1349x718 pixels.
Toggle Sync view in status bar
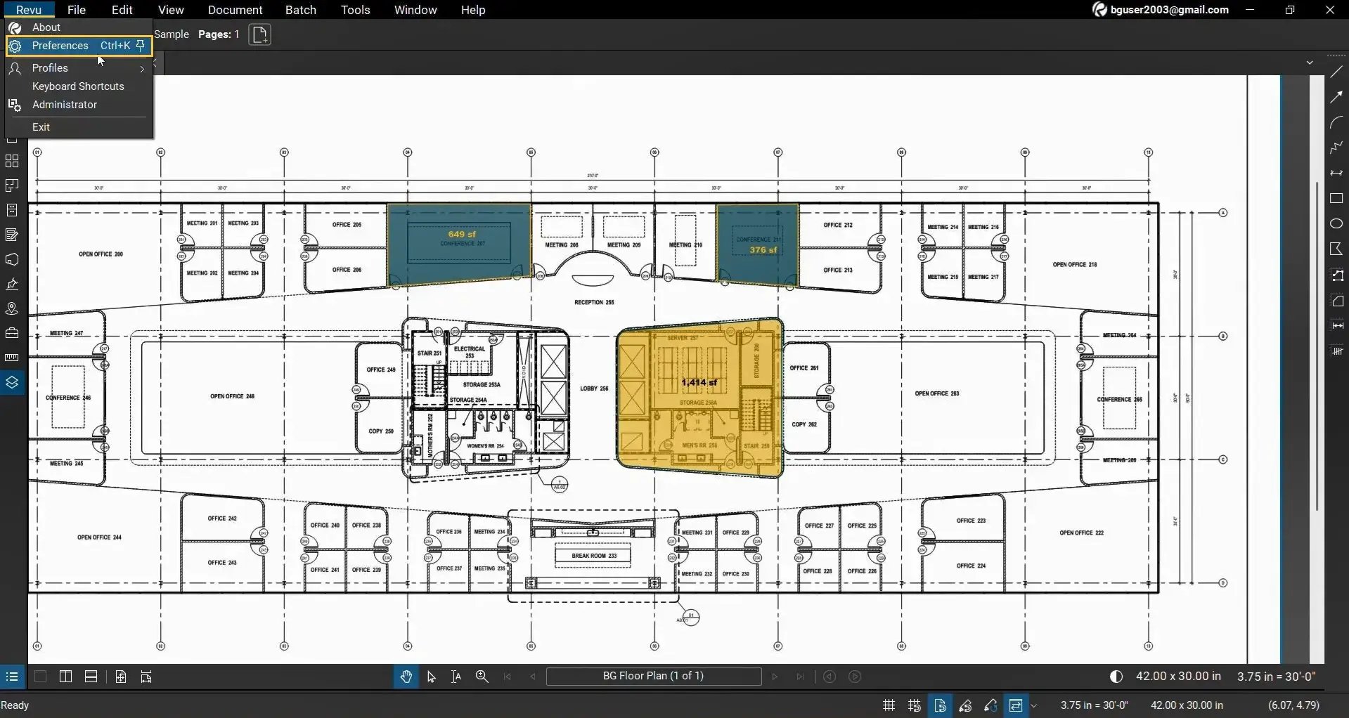click(x=1015, y=705)
